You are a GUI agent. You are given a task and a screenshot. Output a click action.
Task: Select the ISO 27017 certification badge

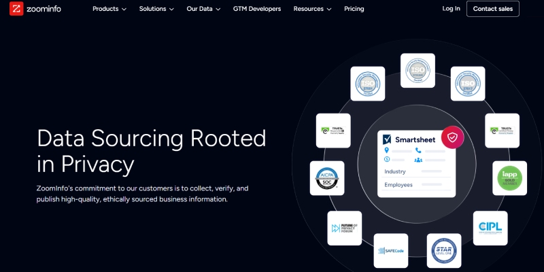(468, 84)
